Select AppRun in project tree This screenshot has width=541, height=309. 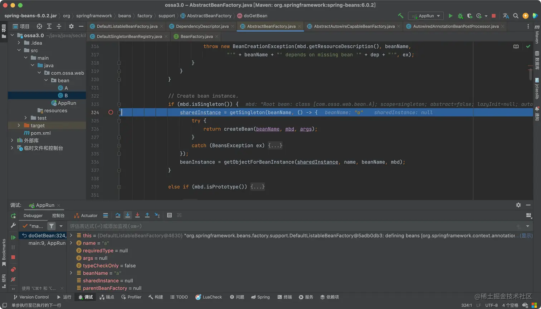[x=64, y=103]
